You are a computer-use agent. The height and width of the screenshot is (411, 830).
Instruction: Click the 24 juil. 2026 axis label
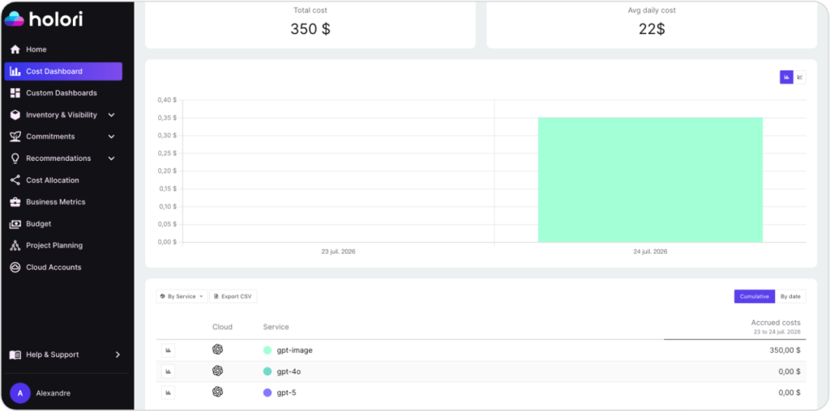pyautogui.click(x=650, y=252)
